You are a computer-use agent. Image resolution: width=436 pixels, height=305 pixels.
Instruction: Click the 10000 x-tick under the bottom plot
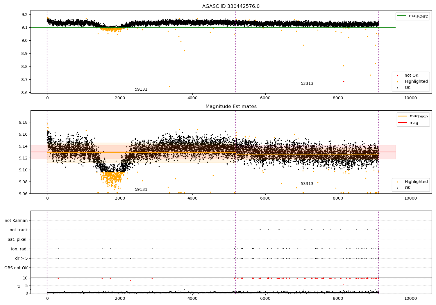(x=411, y=299)
